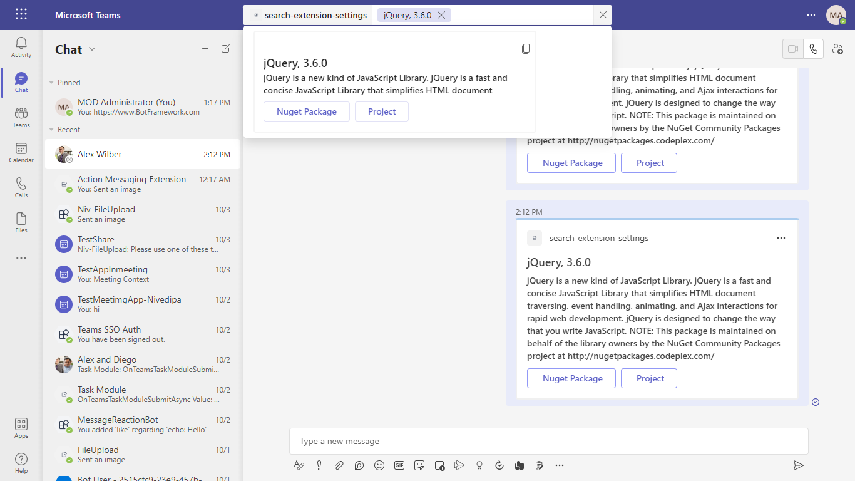
Task: Open Alex and Diego chat
Action: (x=143, y=365)
